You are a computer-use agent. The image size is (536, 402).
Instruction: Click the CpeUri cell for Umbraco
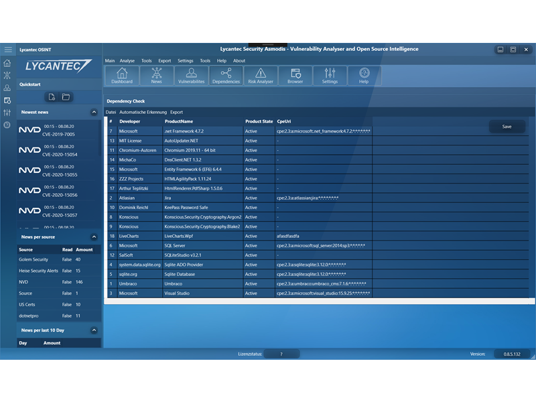pos(324,283)
